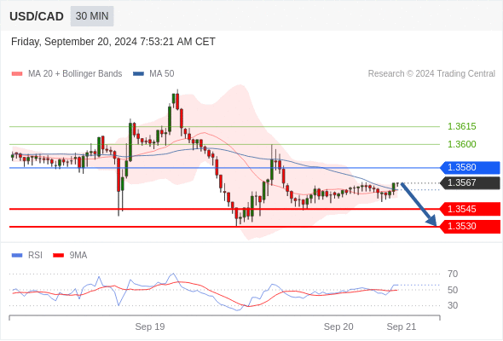Click the red 1.3530 support price tag
Viewport: 503px width, 341px height.
pos(470,227)
